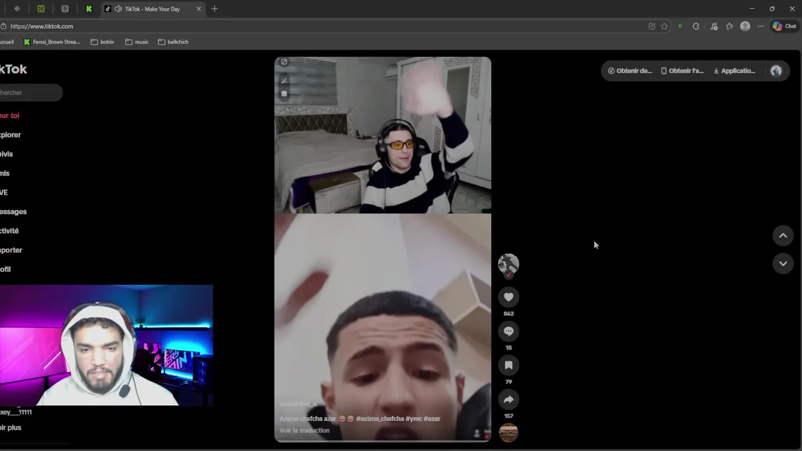
Task: Switch to the olive green icon tab
Action: click(x=41, y=9)
